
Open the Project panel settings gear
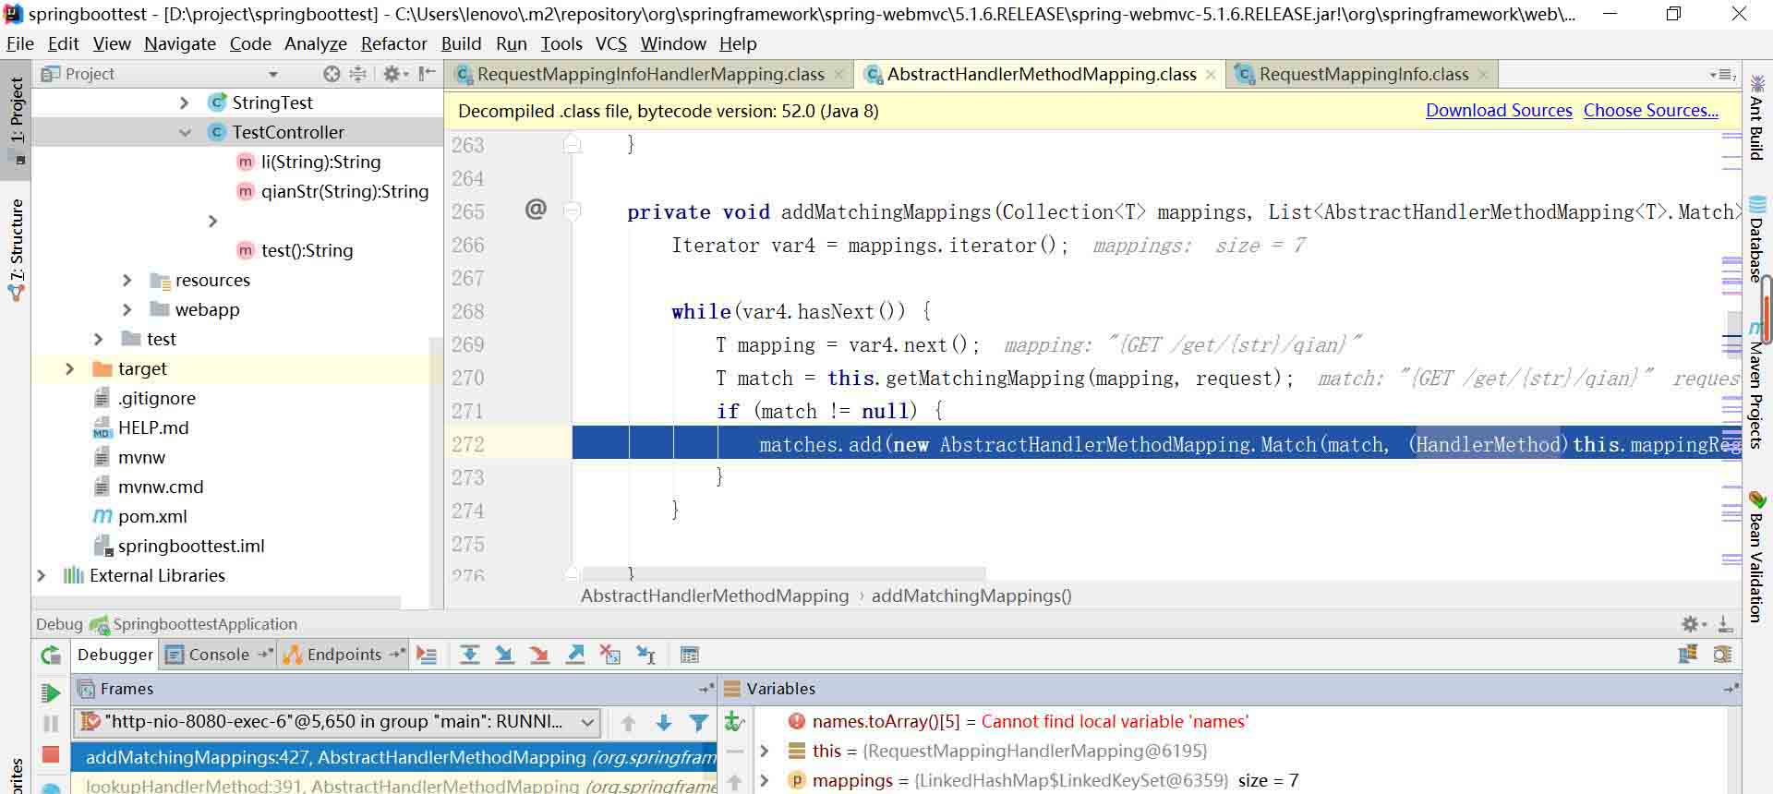click(x=393, y=74)
